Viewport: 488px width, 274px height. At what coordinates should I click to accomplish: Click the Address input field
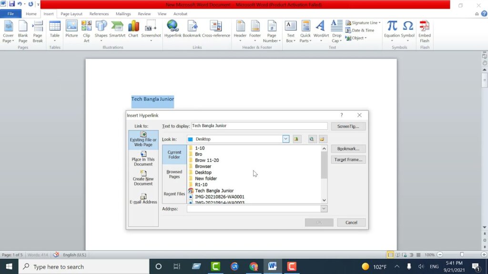click(x=254, y=209)
